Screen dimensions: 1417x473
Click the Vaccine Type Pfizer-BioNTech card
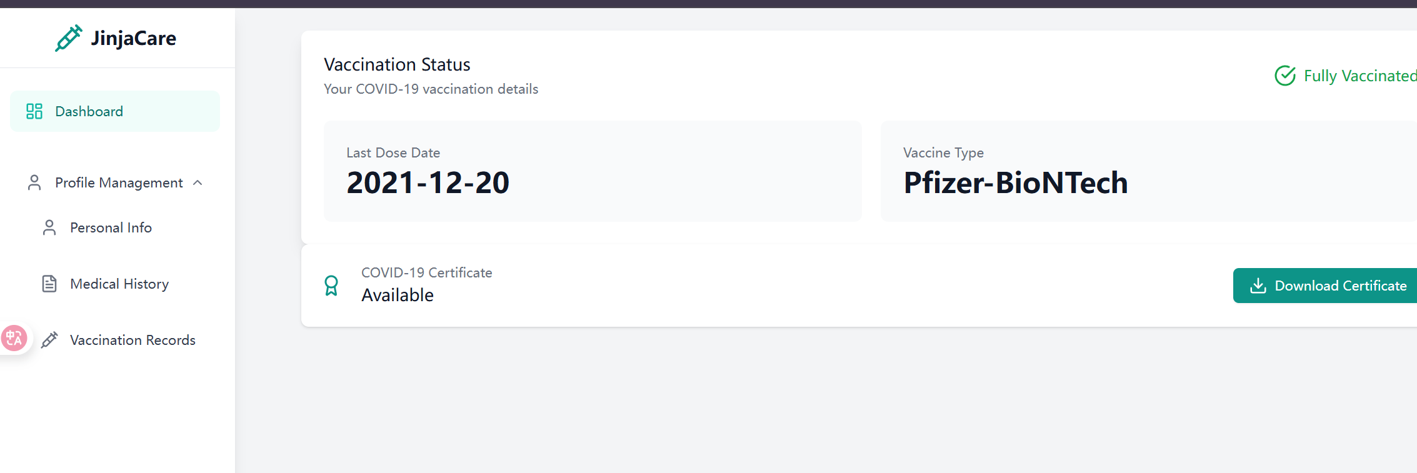(x=1148, y=171)
